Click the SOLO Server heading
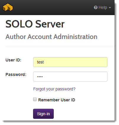This screenshot has width=119, height=125. click(x=35, y=24)
